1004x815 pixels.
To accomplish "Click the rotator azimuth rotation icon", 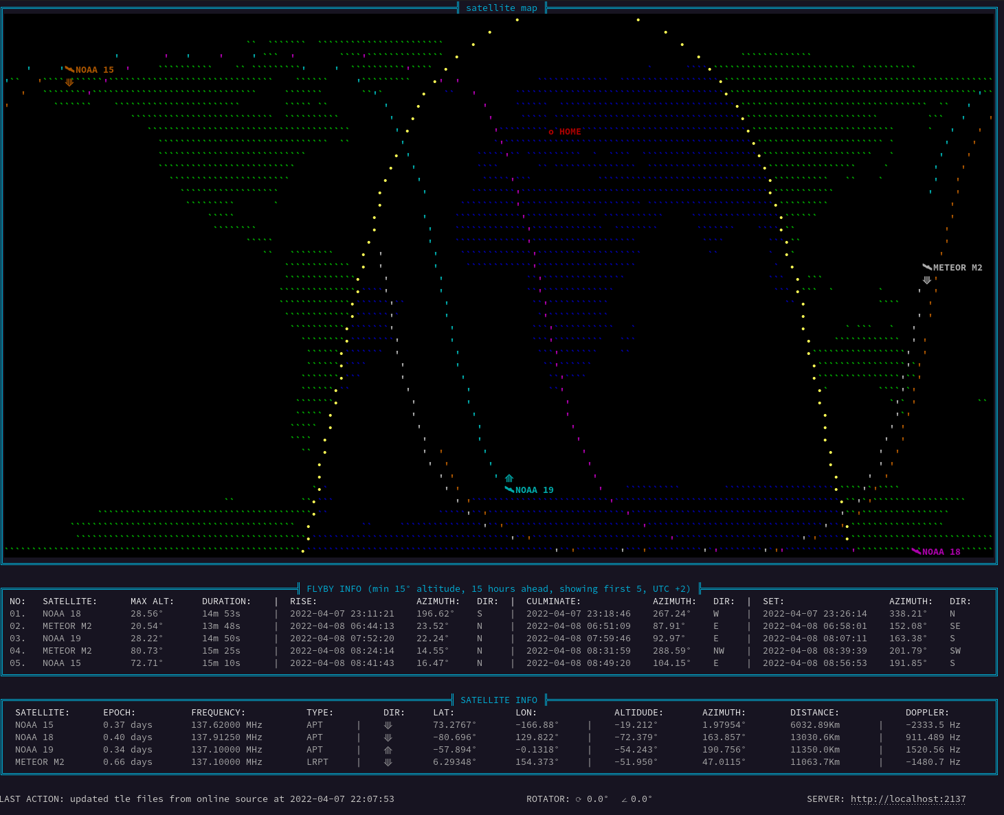I will click(x=579, y=799).
